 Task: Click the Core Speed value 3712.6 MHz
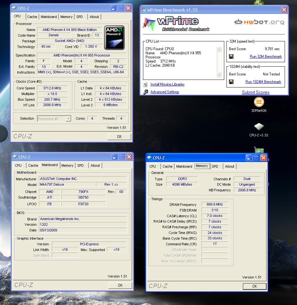pos(52,88)
